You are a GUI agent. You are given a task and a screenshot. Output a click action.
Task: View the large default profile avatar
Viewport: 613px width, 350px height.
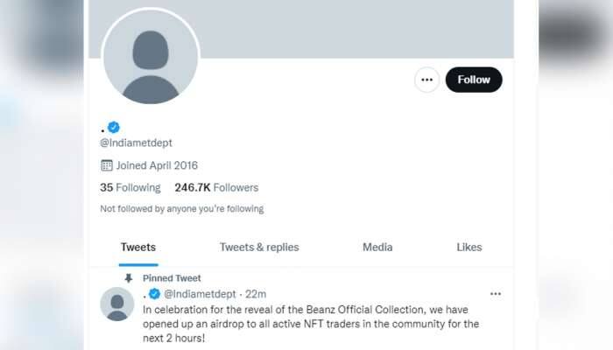point(151,57)
